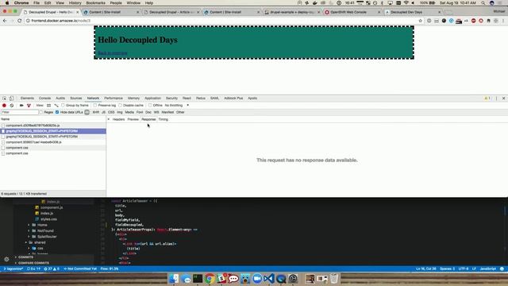The height and width of the screenshot is (286, 508).
Task: Click the errors and warnings count in the status bar
Action: (52, 269)
